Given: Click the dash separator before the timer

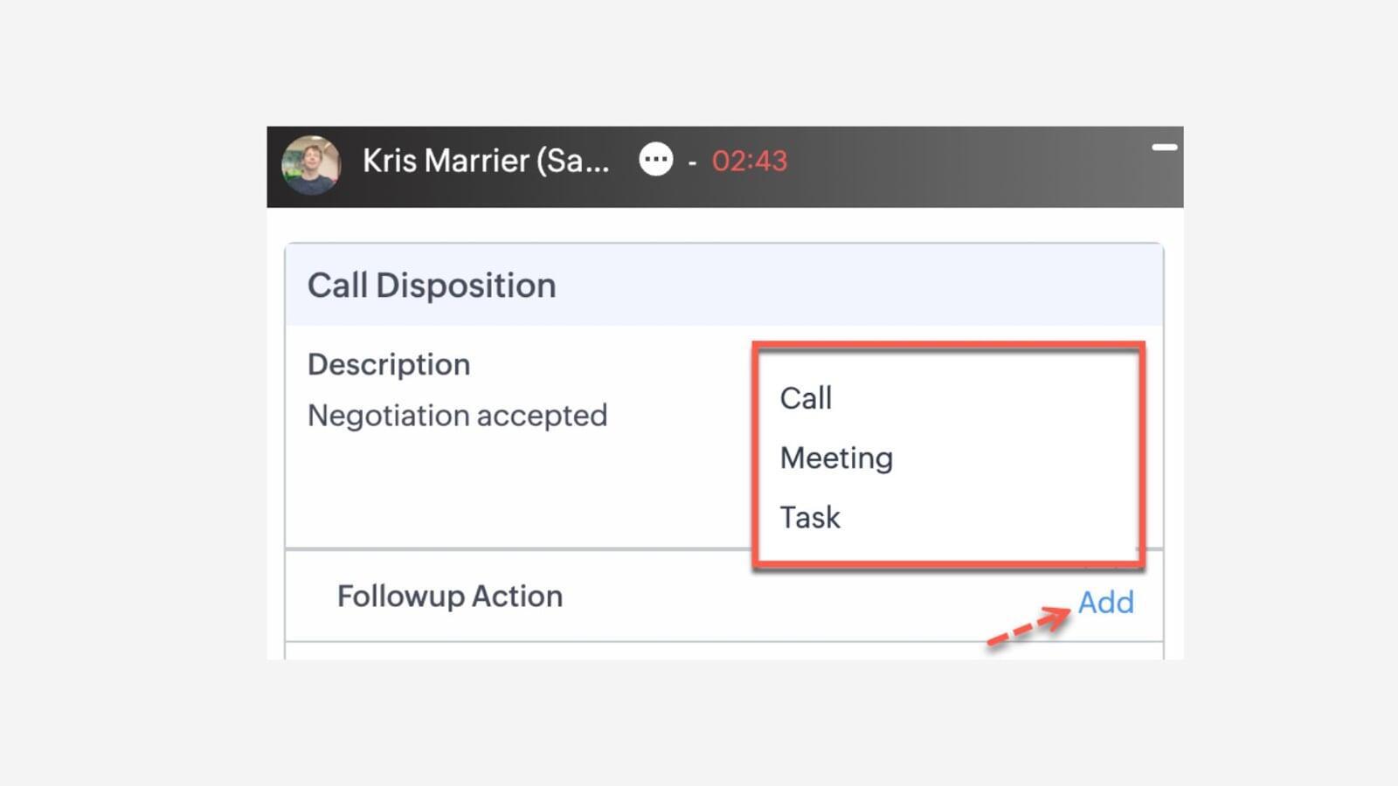Looking at the screenshot, I should [x=692, y=162].
